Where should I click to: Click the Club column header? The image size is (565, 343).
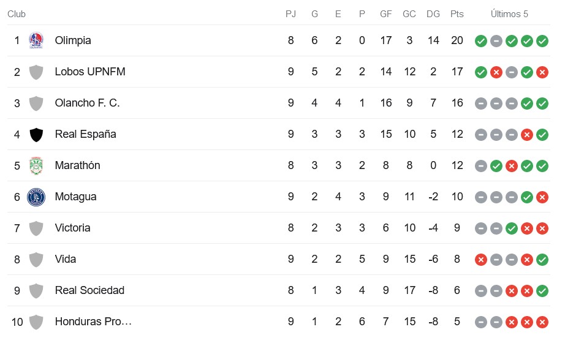click(x=17, y=14)
